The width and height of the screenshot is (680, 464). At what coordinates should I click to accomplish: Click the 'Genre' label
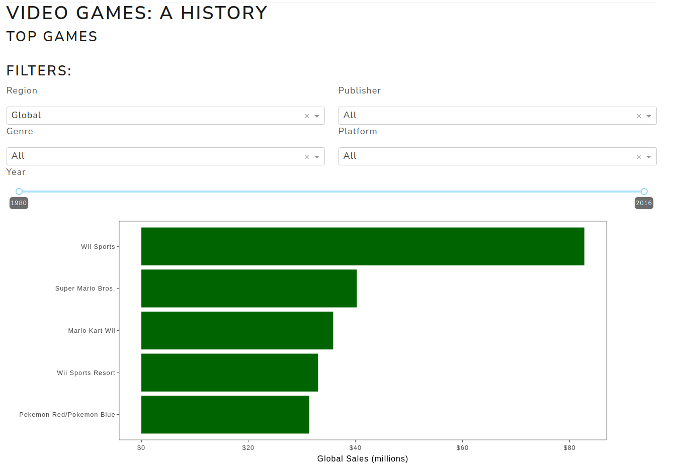pos(20,131)
